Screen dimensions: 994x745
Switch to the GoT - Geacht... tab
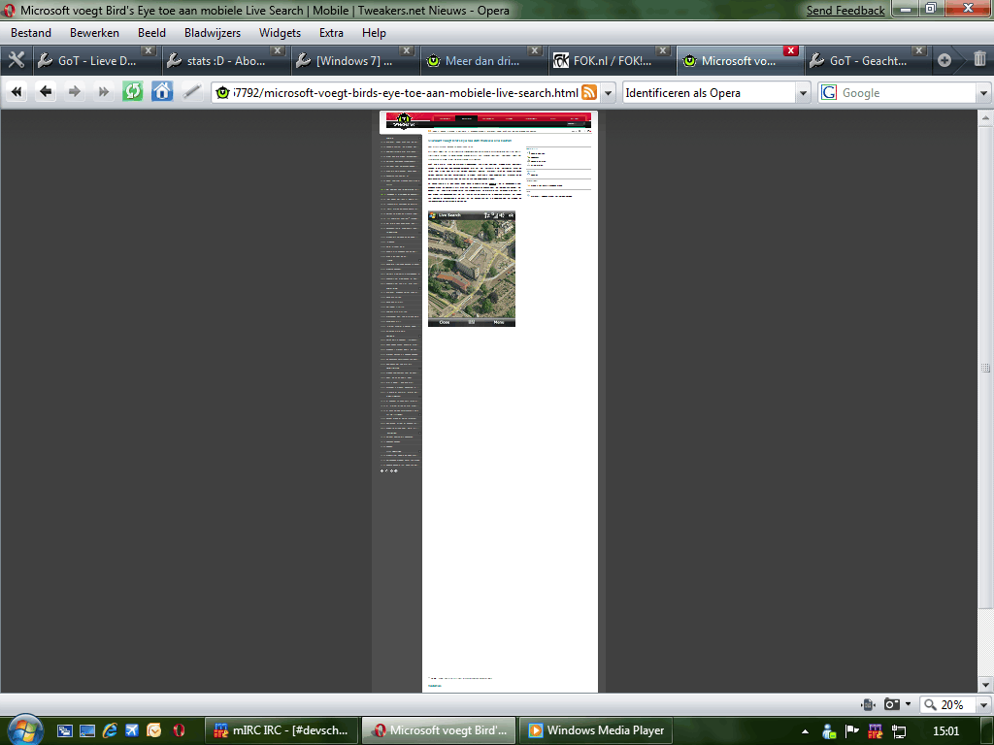pyautogui.click(x=867, y=61)
